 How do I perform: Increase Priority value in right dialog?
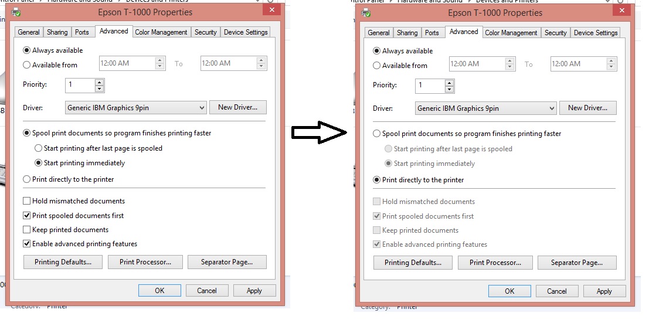[x=450, y=83]
